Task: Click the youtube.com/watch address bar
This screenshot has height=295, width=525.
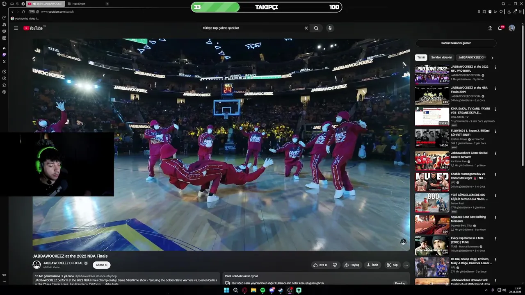Action: point(57,11)
